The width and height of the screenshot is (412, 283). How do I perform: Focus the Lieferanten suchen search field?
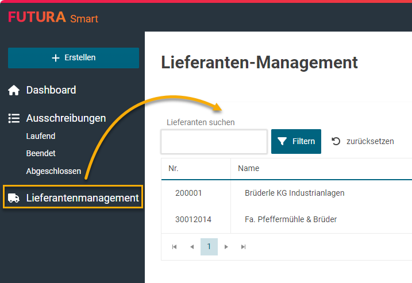pyautogui.click(x=214, y=141)
